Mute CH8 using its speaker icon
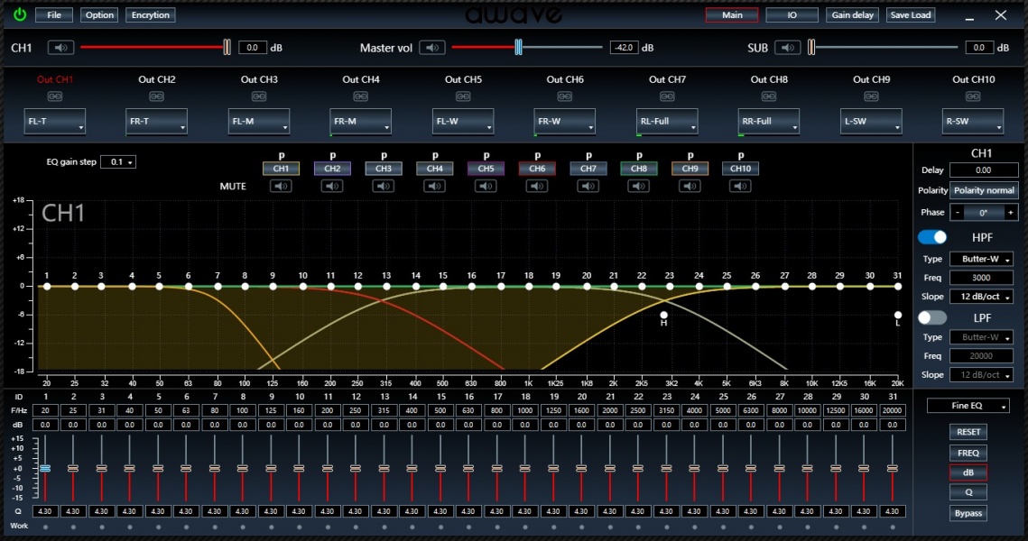 tap(639, 186)
